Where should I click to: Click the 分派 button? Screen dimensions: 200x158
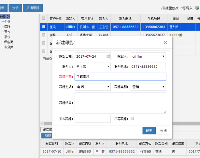(x=15, y=8)
